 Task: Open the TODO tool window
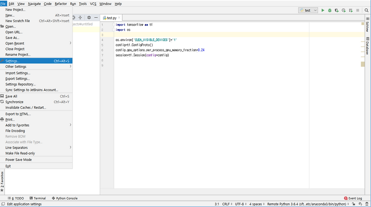(16, 198)
